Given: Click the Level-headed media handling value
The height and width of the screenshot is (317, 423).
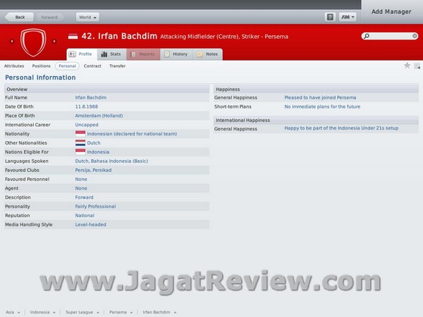Looking at the screenshot, I should coord(90,225).
